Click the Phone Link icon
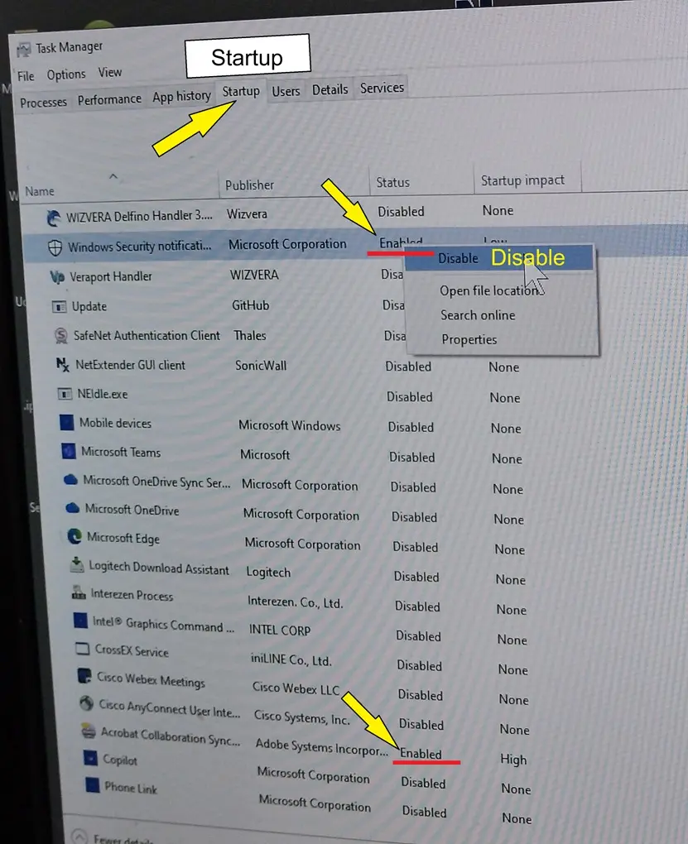 [x=93, y=784]
